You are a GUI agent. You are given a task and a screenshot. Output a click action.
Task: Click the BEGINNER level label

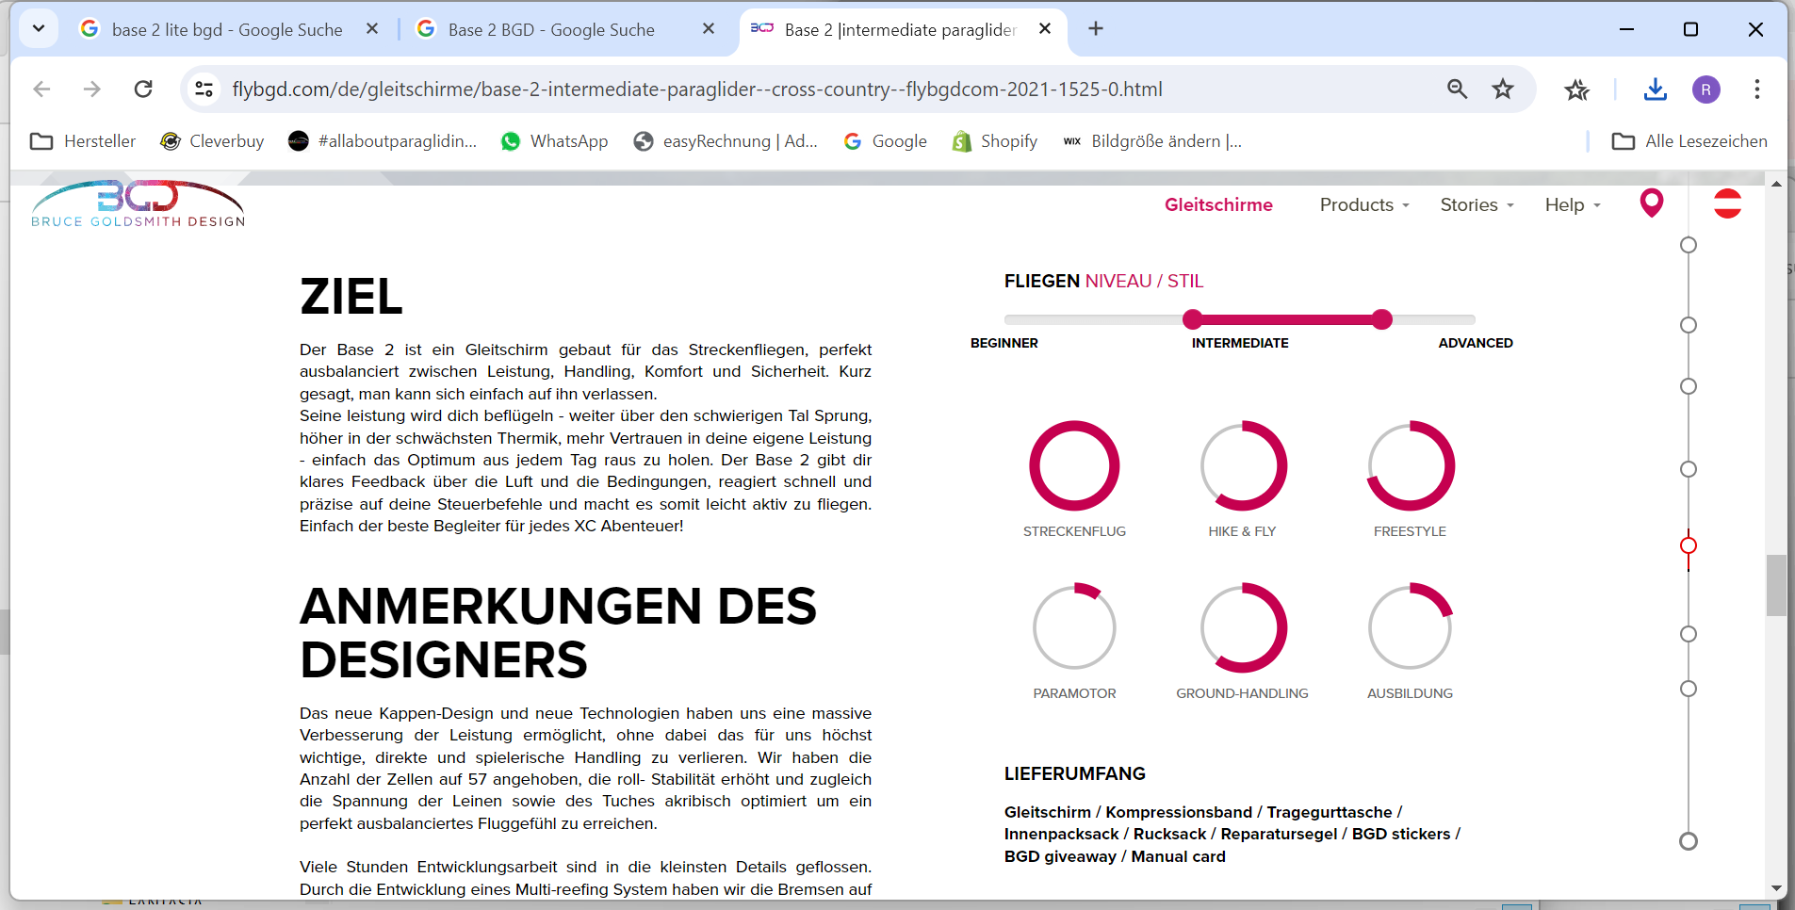point(1004,343)
